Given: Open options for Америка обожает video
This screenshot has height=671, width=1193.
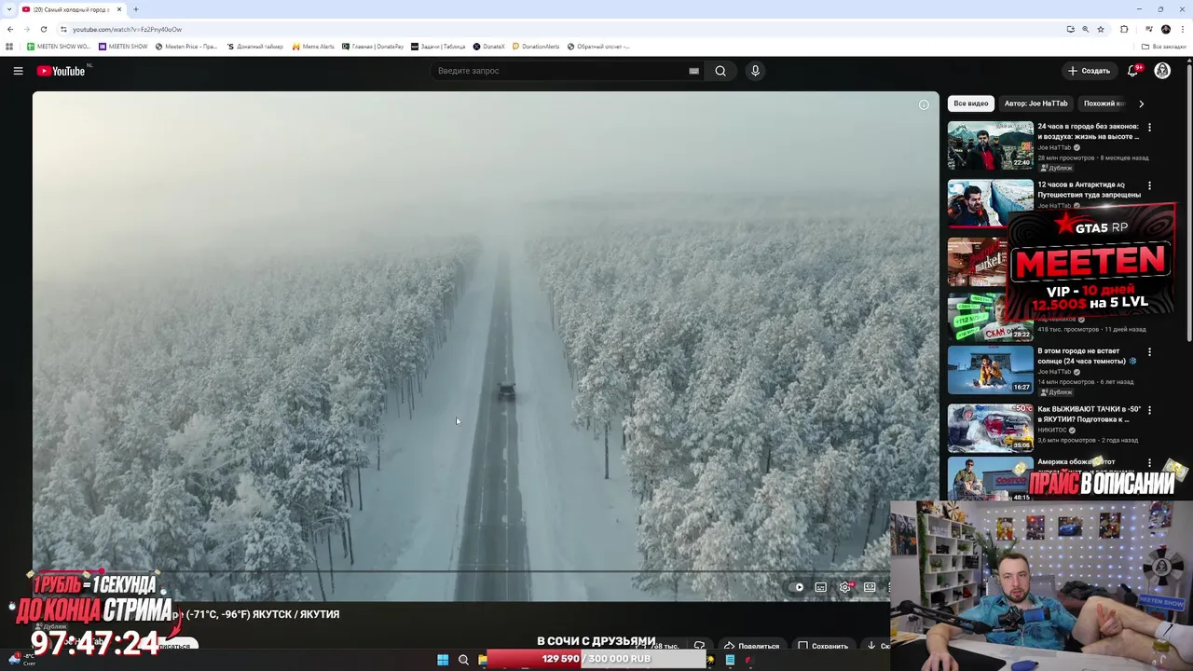Looking at the screenshot, I should (1149, 463).
